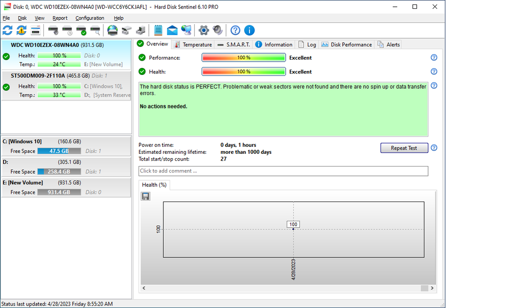Select the D: volume entry

click(66, 167)
